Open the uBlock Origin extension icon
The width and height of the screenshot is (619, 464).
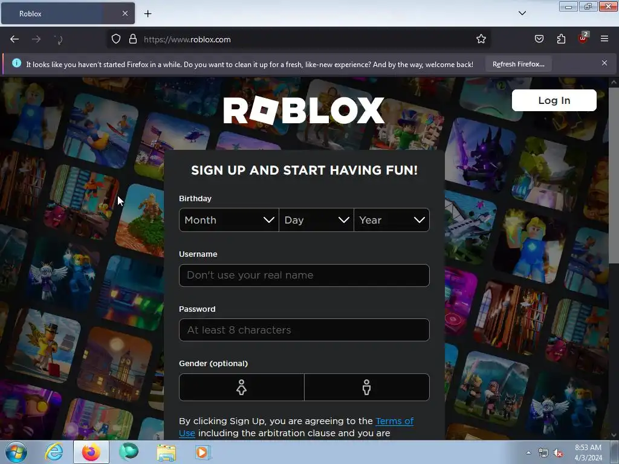pyautogui.click(x=583, y=38)
